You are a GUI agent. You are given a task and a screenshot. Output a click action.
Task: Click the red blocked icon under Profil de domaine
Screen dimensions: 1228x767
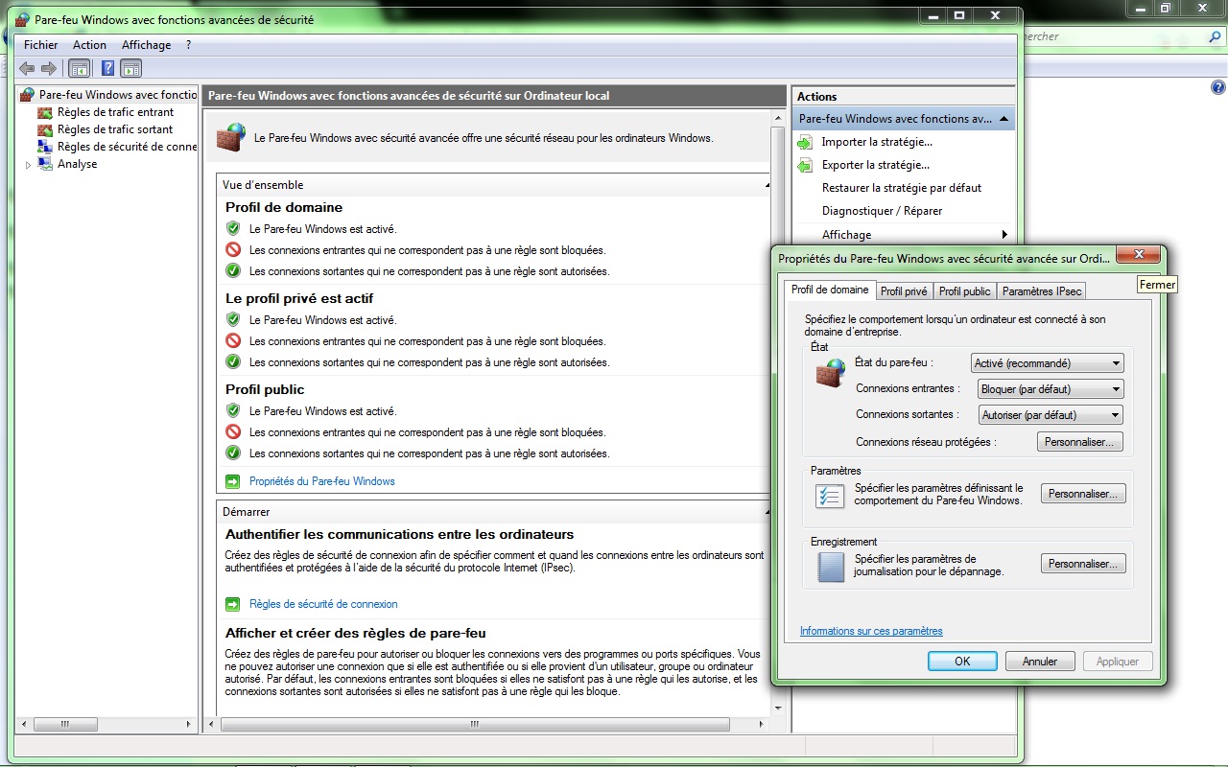pos(232,249)
